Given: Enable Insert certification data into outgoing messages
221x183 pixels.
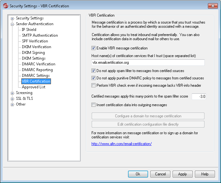Looking at the screenshot, I should point(93,105).
